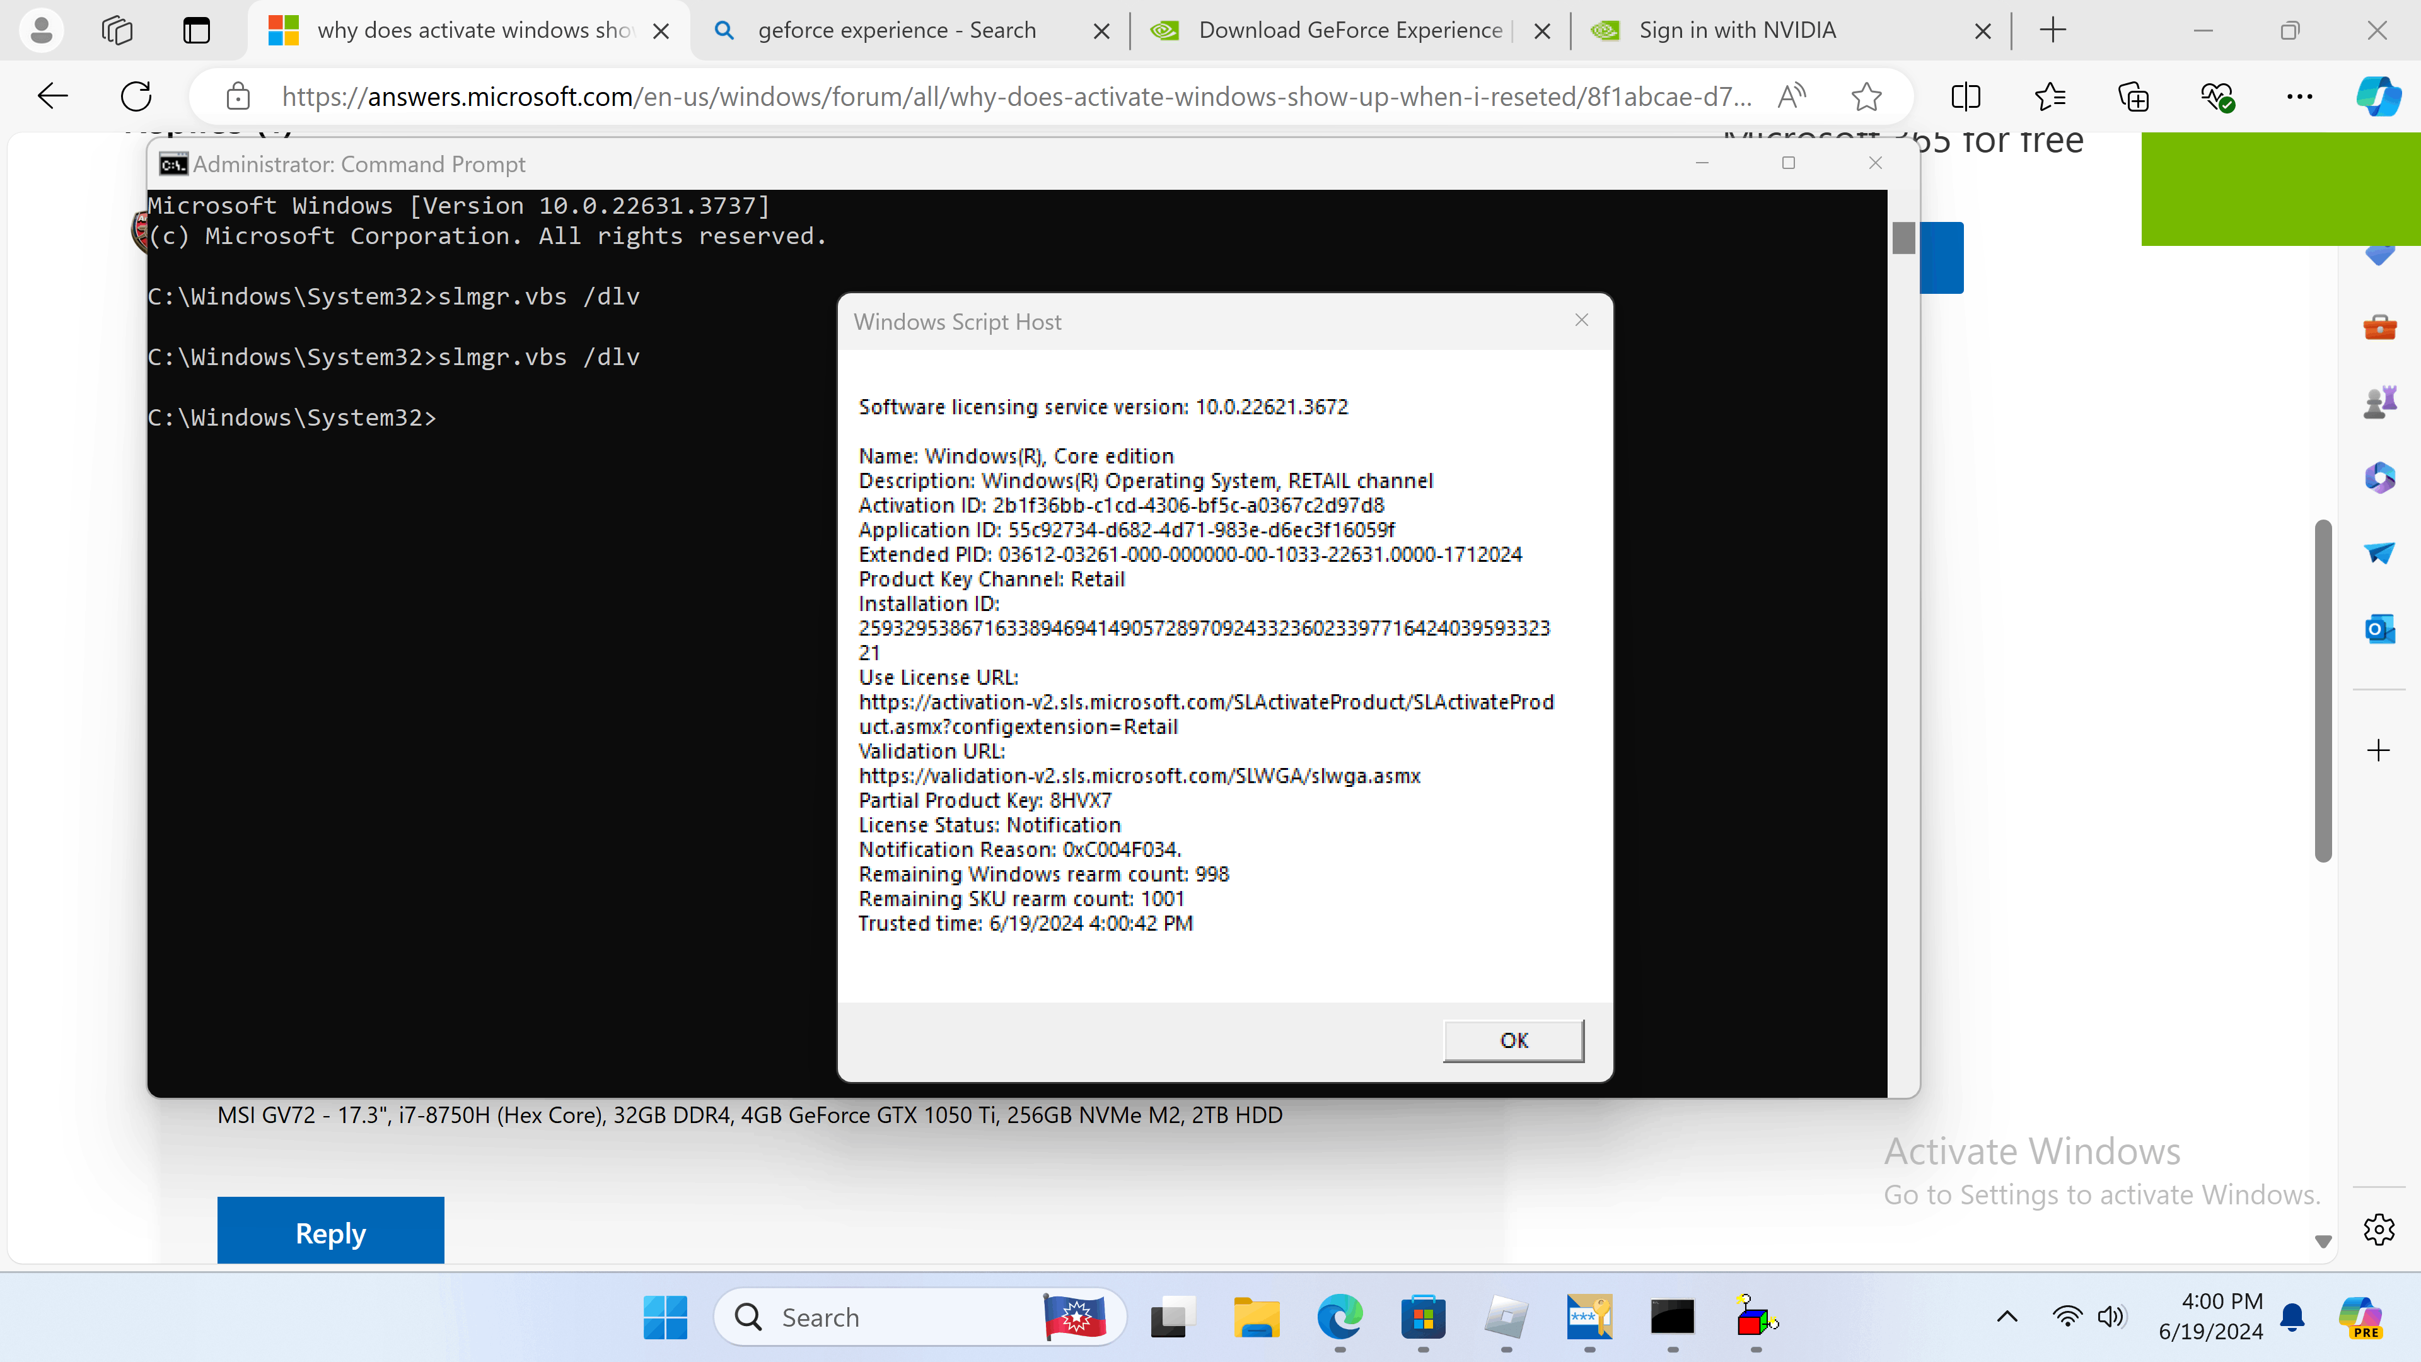The width and height of the screenshot is (2421, 1362).
Task: Go back in Edge browser
Action: pyautogui.click(x=52, y=96)
